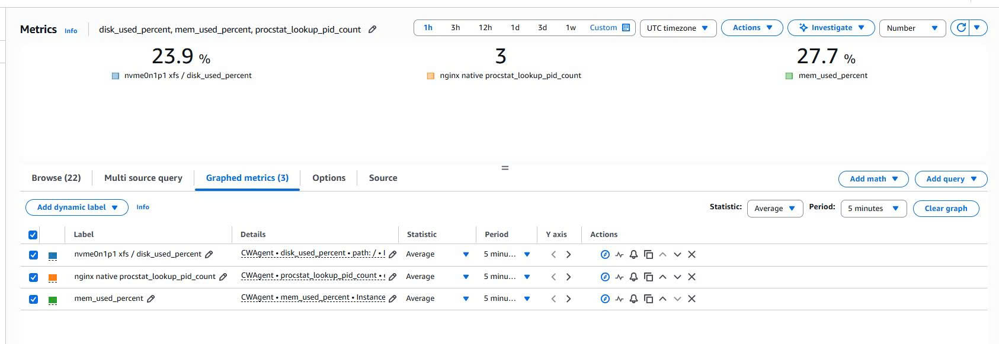Click the blue disk_used_percent color swatch
This screenshot has width=999, height=344.
53,256
